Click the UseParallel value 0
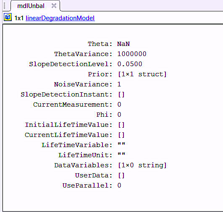Image resolution: width=223 pixels, height=212 pixels. pos(119,185)
